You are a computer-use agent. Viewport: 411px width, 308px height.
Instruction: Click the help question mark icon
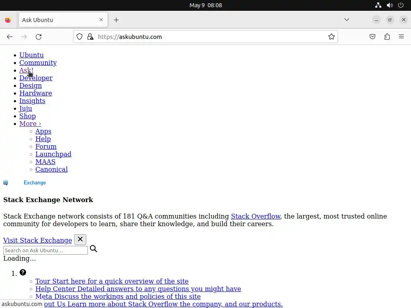click(x=23, y=272)
